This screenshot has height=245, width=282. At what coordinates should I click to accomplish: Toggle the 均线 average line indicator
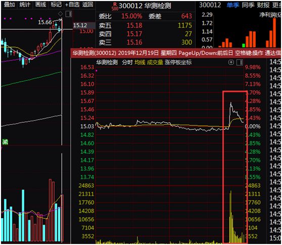[140, 62]
